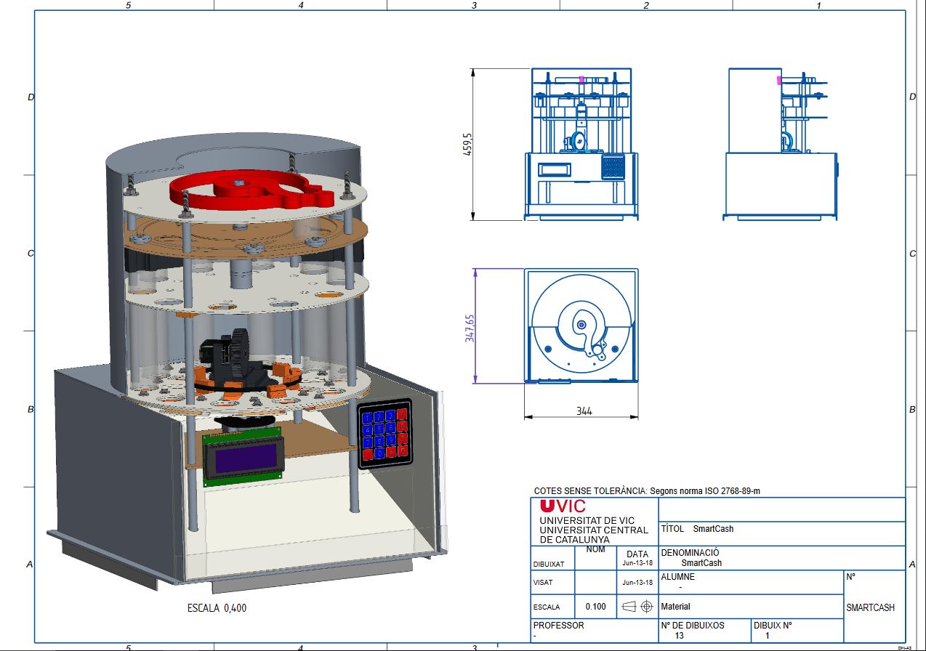926x651 pixels.
Task: Click the first-angle projection symbol
Action: [x=639, y=606]
